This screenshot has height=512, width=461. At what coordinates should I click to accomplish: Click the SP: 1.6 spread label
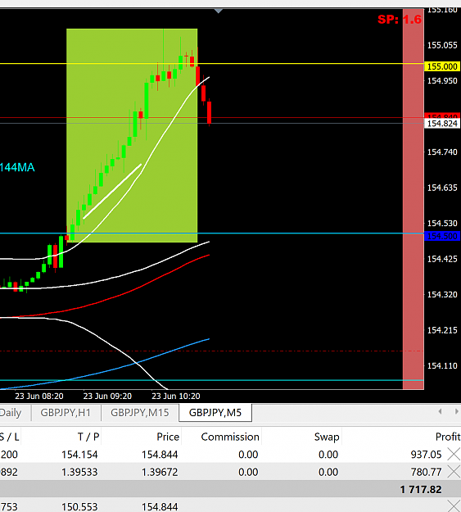[400, 20]
